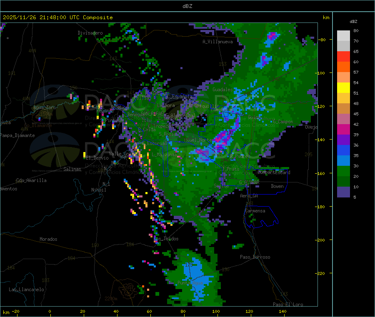
Task: Click the Guadales place label
Action: (x=222, y=90)
